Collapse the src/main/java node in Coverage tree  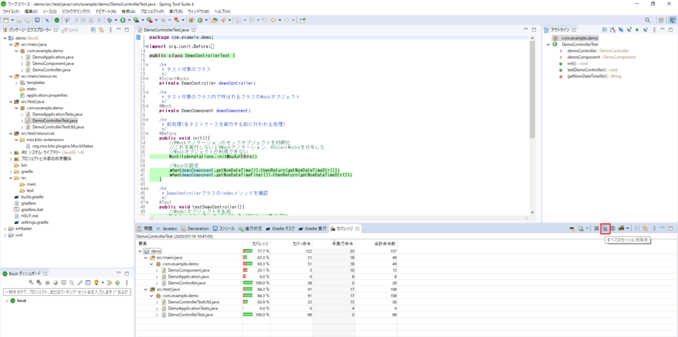(x=147, y=258)
